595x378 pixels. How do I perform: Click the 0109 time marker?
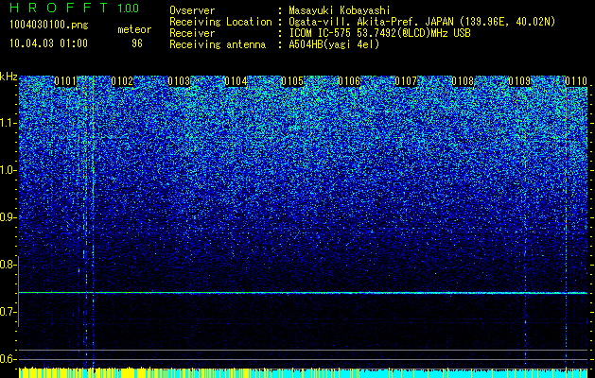(x=519, y=81)
